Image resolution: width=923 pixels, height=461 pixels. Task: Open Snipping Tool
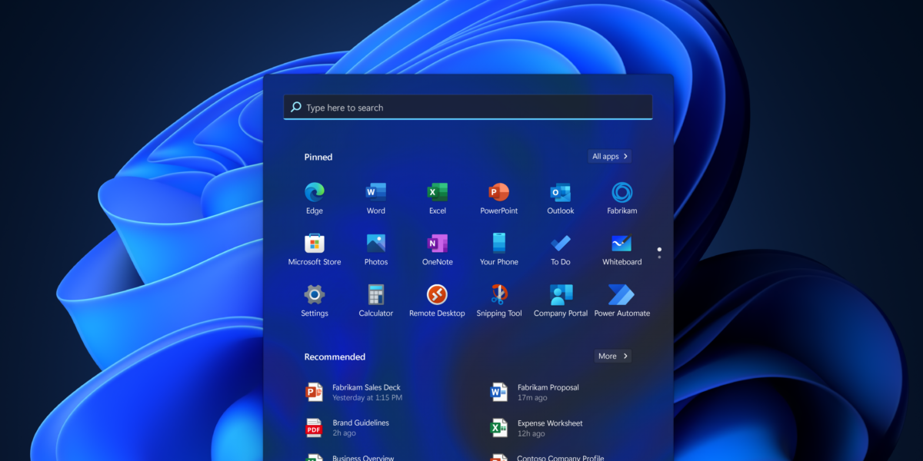(x=498, y=296)
